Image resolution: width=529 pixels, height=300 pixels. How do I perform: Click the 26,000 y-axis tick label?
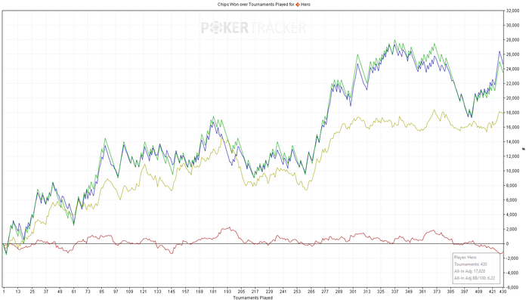[512, 54]
